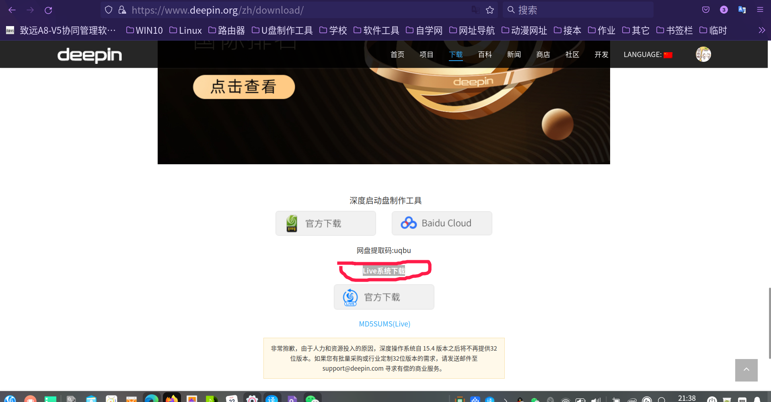The height and width of the screenshot is (402, 771).
Task: Open the volume control in the system tray
Action: 596,399
